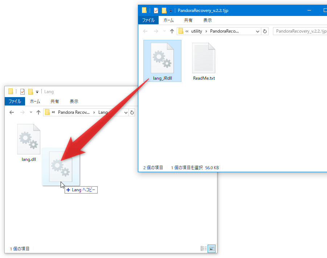Select lang_JP.dll file in PandoraRecovery window

pyautogui.click(x=162, y=61)
